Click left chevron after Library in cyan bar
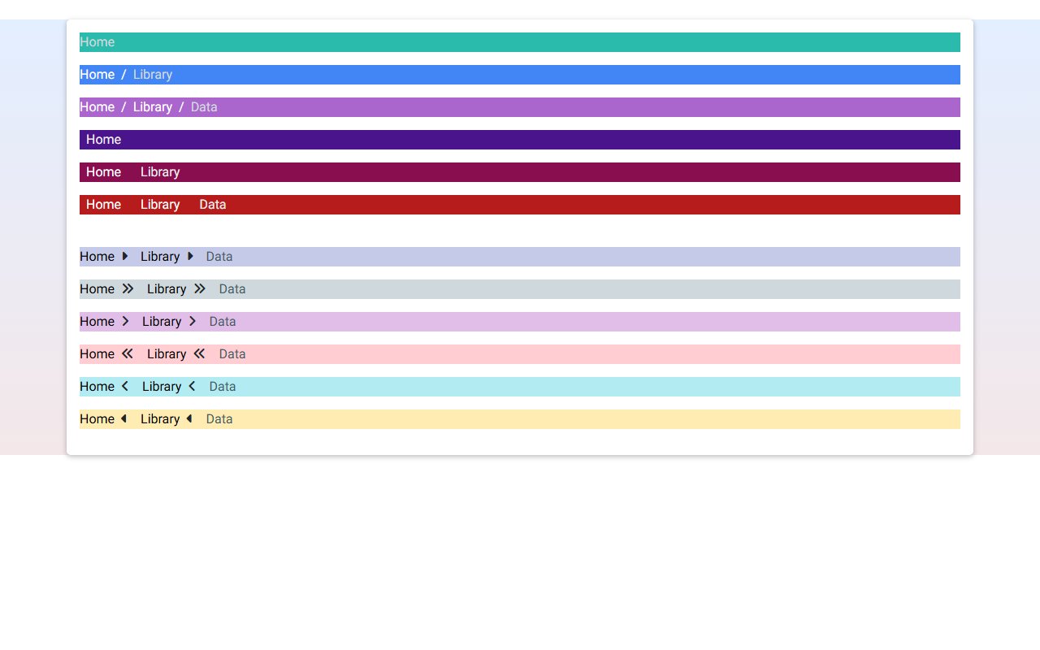 192,386
